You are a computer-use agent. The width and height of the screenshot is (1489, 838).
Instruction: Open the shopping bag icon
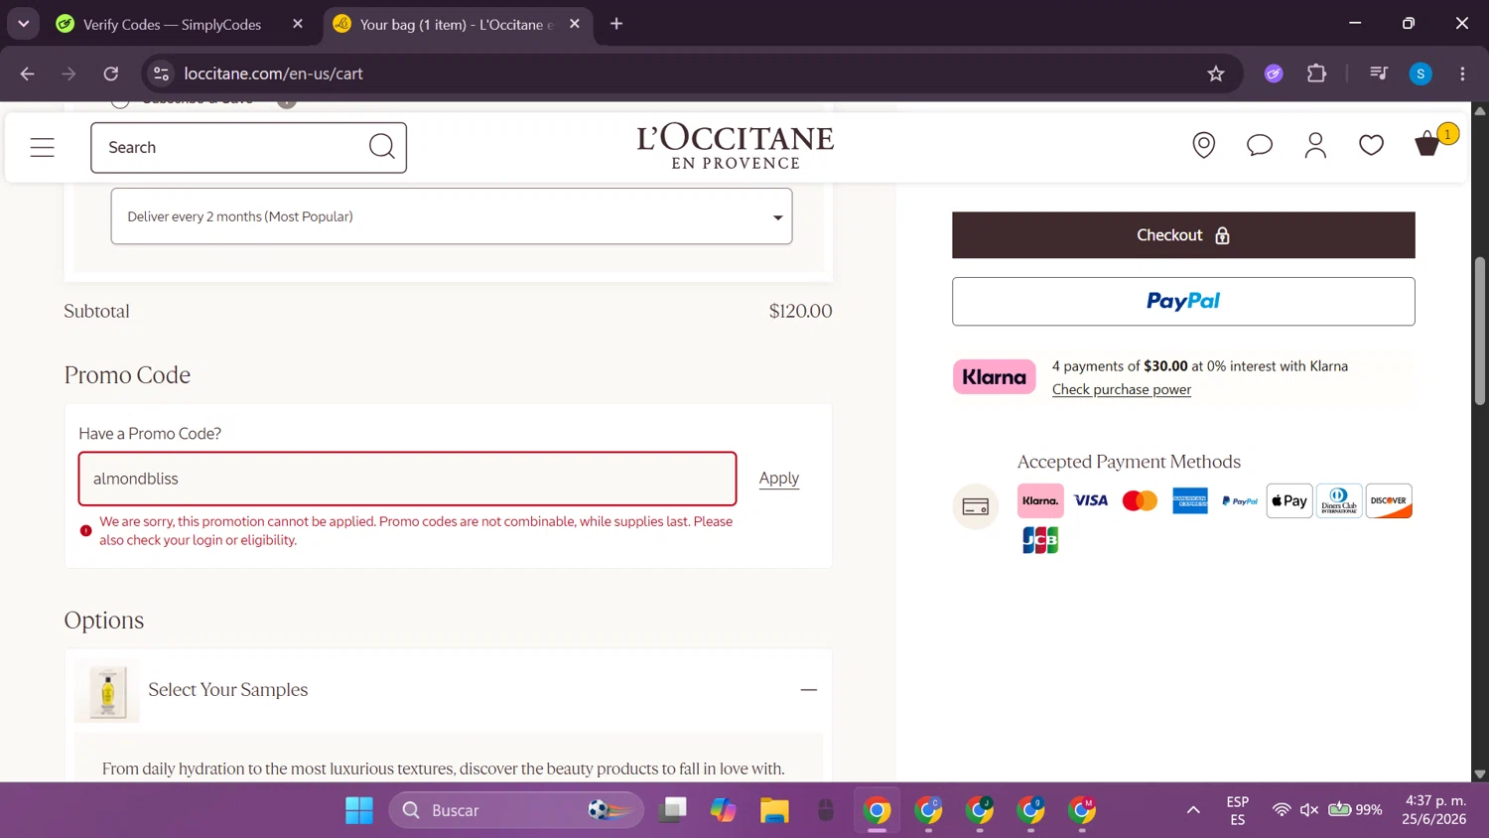click(1427, 144)
